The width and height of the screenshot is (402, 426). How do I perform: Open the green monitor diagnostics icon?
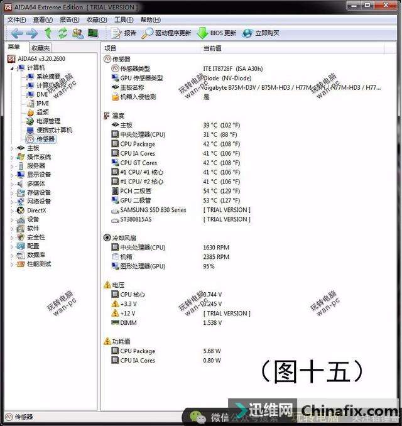click(93, 33)
